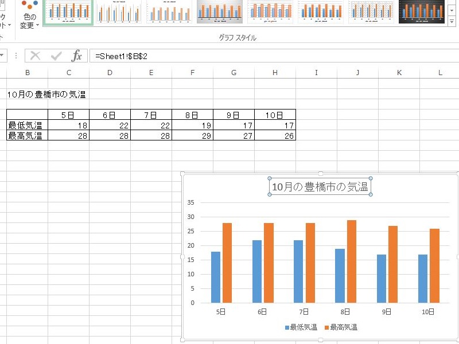
Task: Select the orange 8日 bar in chart
Action: click(351, 261)
